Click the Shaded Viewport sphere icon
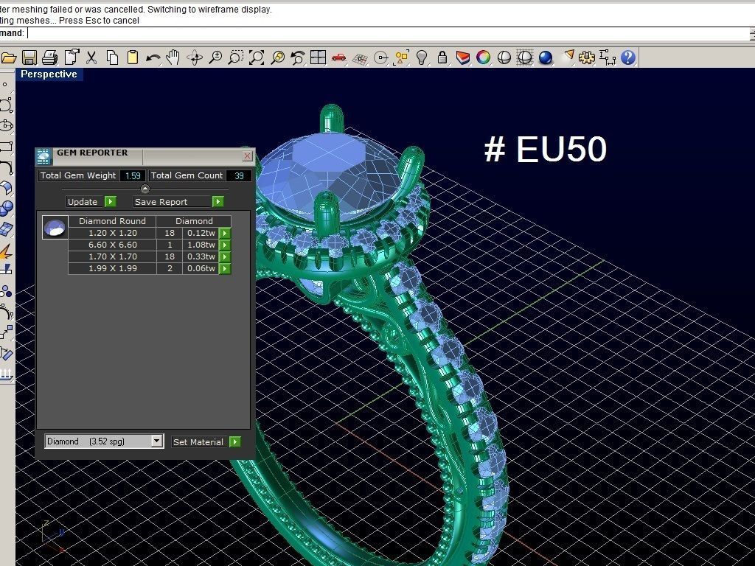 coord(504,57)
